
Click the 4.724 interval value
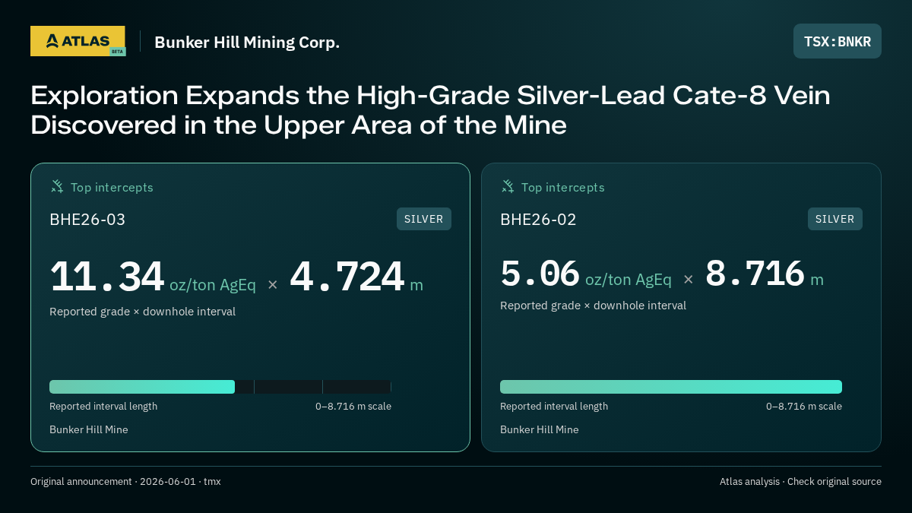pos(347,276)
